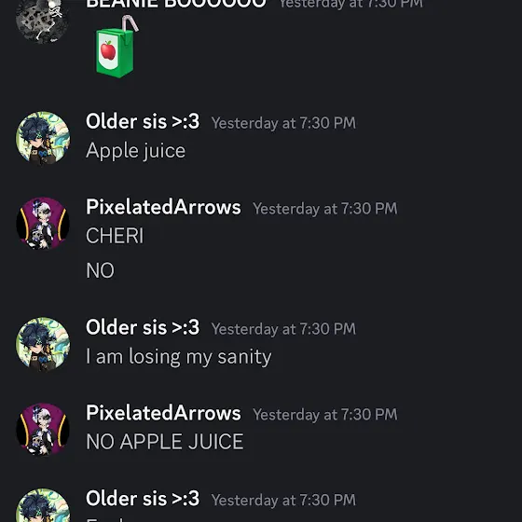
Task: Click Older sis >:3 name above sanity message
Action: coord(143,327)
